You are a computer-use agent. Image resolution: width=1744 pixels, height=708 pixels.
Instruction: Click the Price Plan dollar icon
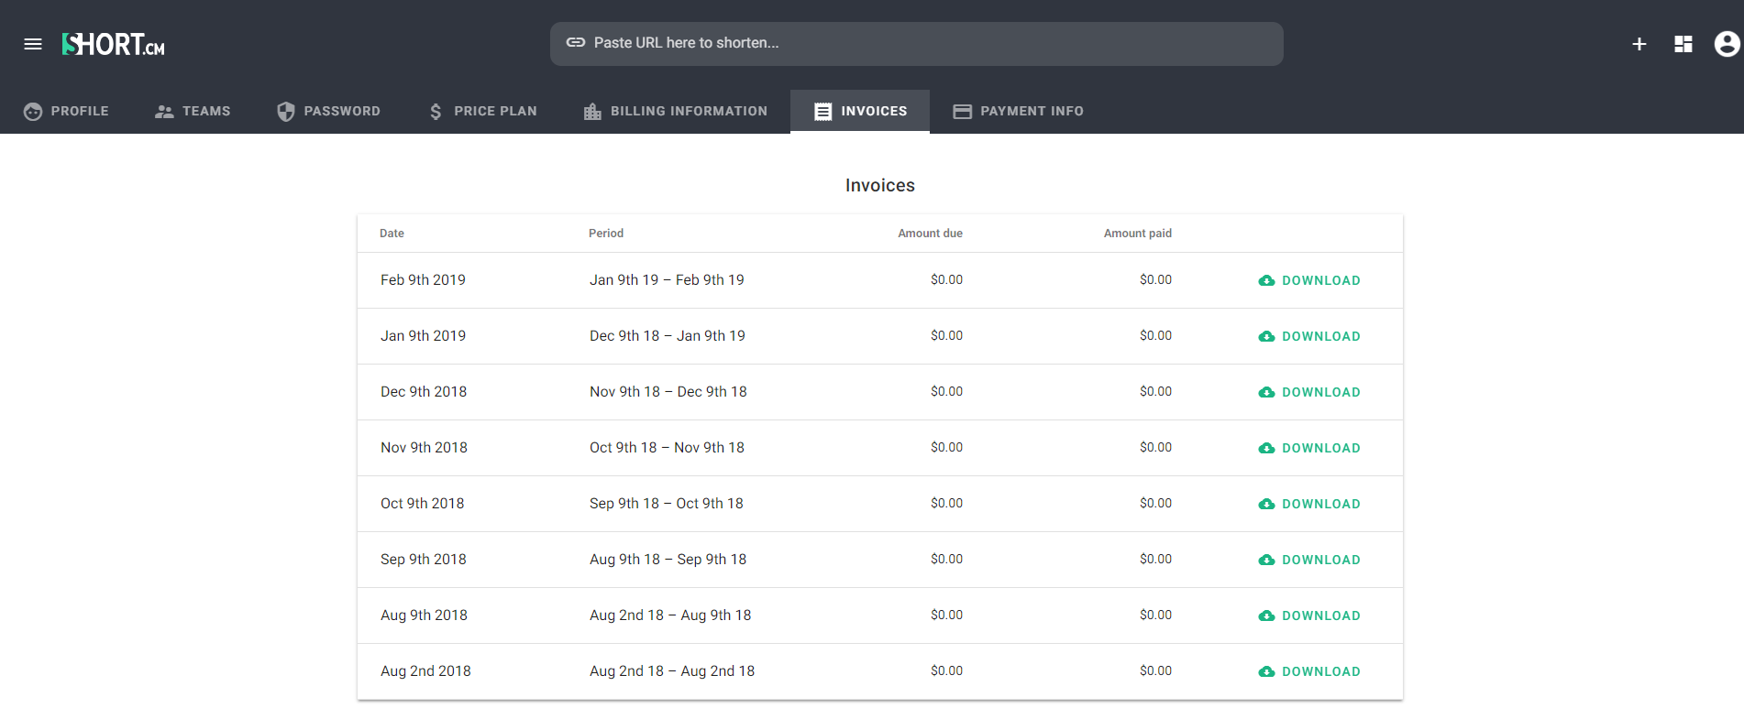point(436,112)
